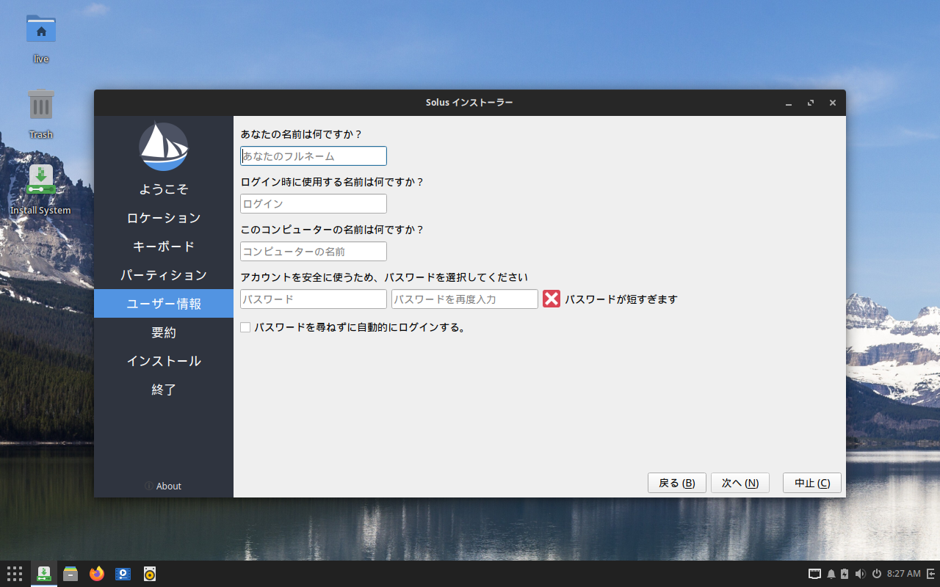Open the file manager from the taskbar
Image resolution: width=940 pixels, height=587 pixels.
(x=70, y=574)
